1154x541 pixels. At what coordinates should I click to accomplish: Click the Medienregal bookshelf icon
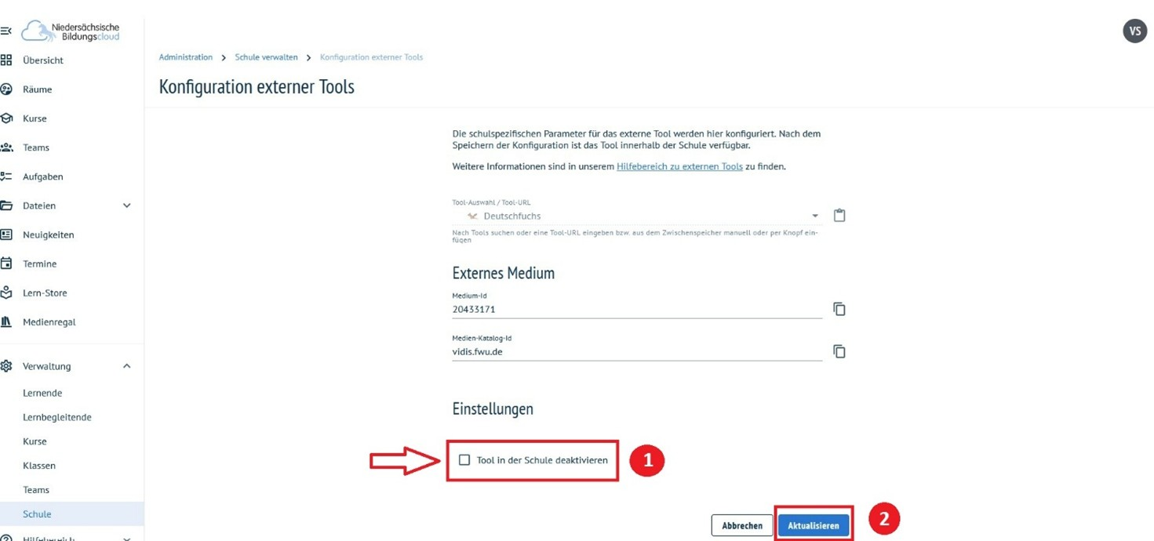6,321
